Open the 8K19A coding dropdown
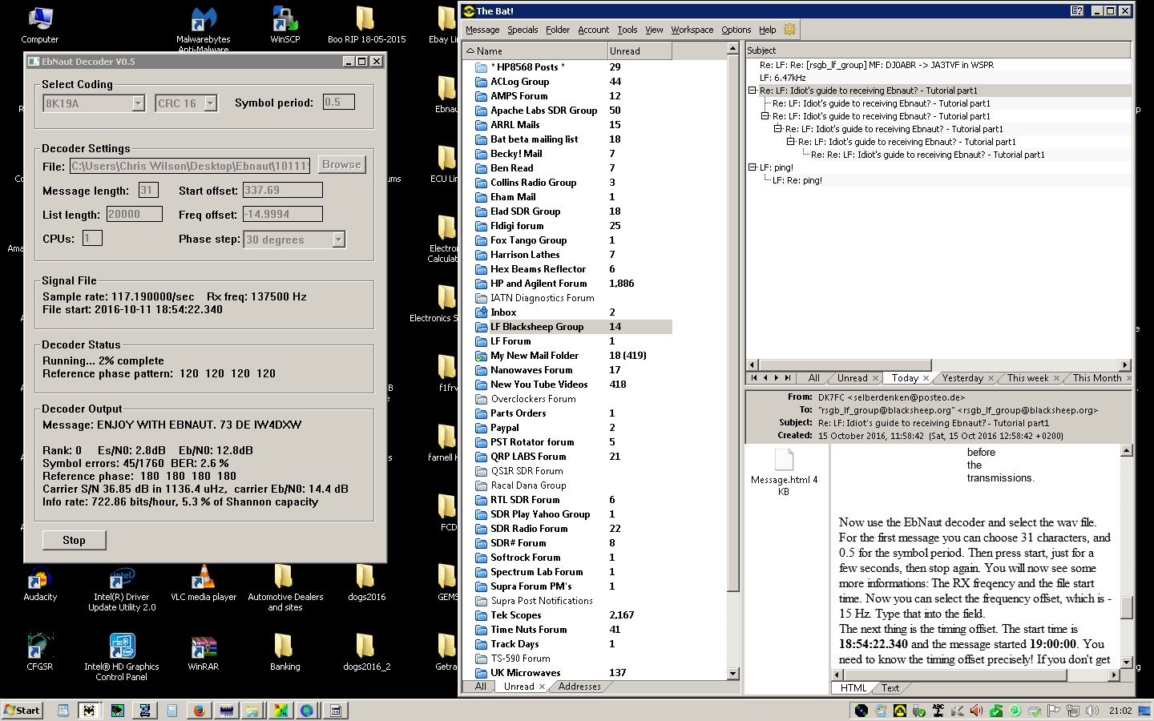The width and height of the screenshot is (1154, 721). pos(138,103)
